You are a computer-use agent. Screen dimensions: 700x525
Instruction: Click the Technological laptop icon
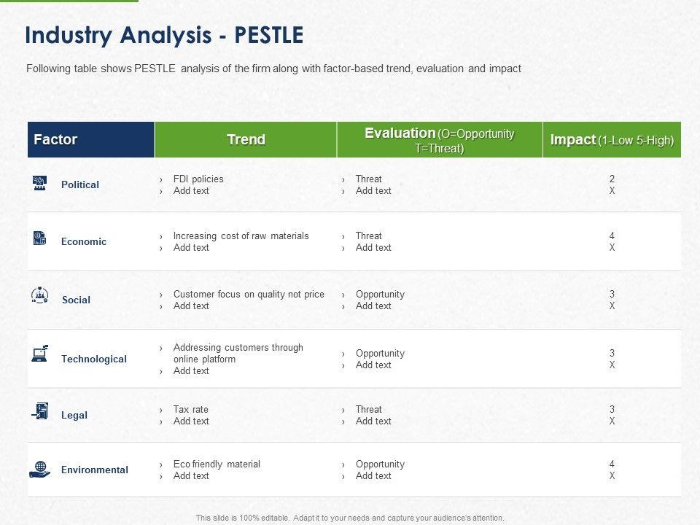pyautogui.click(x=40, y=354)
